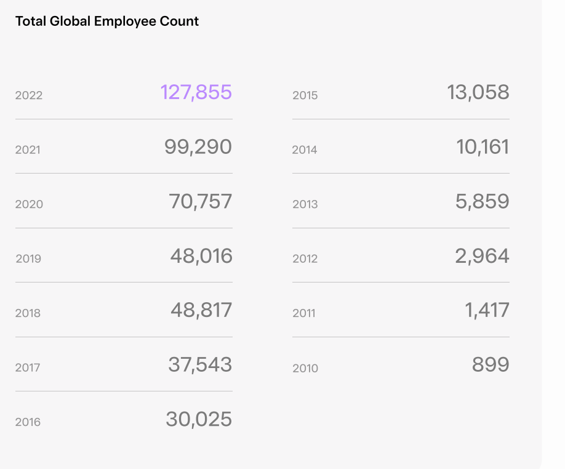Select the 2013 year label

(x=305, y=204)
